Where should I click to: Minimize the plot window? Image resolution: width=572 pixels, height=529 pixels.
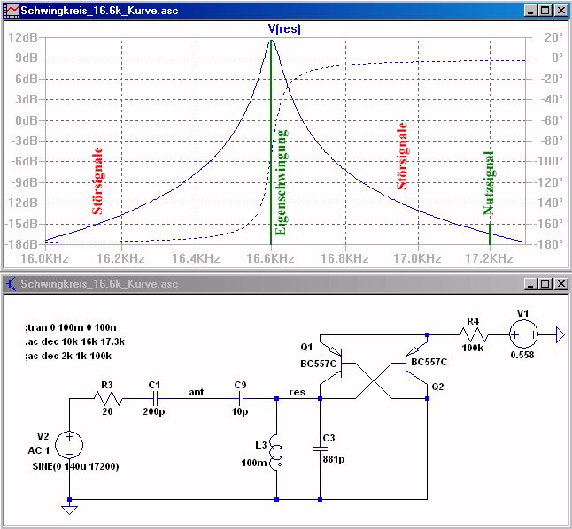coord(530,11)
